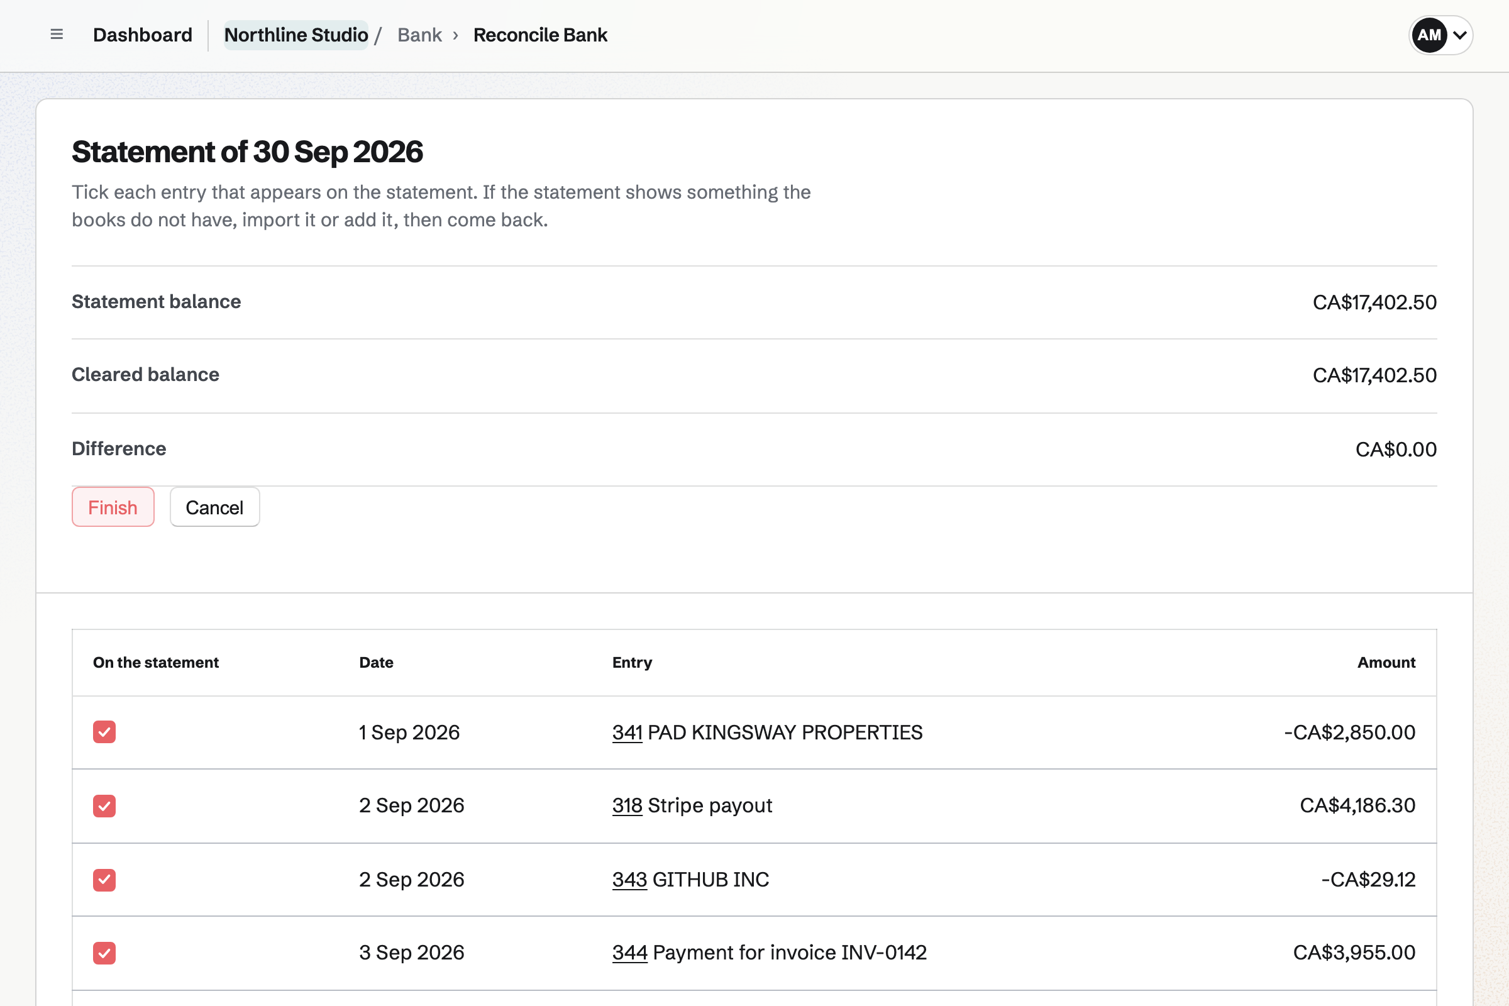
Task: Click the Amount column header
Action: point(1386,662)
